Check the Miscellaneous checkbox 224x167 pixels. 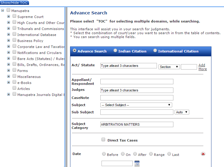pyautogui.click(x=14, y=76)
